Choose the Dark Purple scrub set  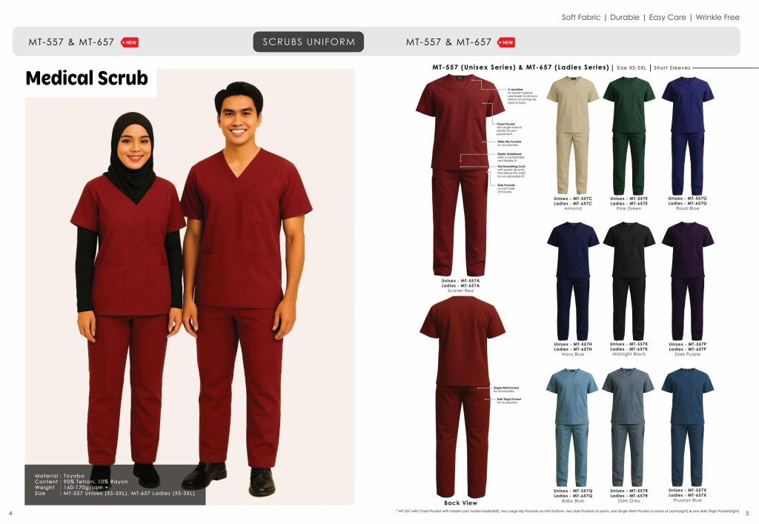pyautogui.click(x=687, y=281)
